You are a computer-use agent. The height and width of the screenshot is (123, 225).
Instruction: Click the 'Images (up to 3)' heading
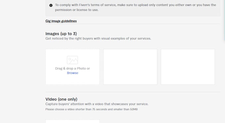pyautogui.click(x=61, y=34)
